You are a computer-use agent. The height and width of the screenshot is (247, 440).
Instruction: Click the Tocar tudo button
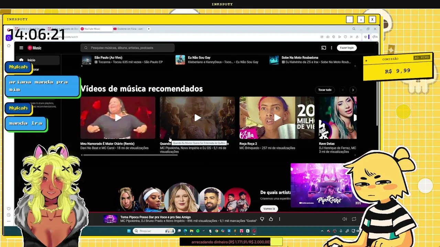pyautogui.click(x=324, y=90)
